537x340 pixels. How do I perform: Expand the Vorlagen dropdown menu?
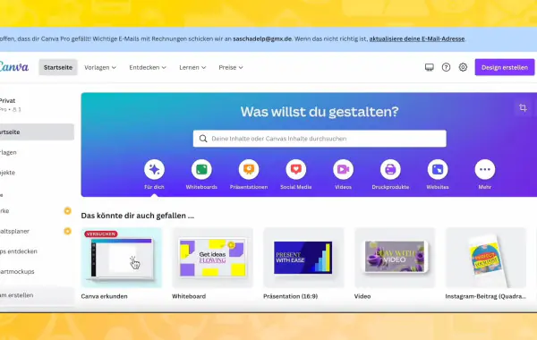pyautogui.click(x=100, y=67)
